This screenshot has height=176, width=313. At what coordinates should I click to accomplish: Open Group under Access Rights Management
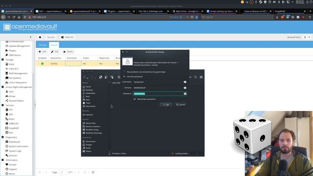click(12, 96)
